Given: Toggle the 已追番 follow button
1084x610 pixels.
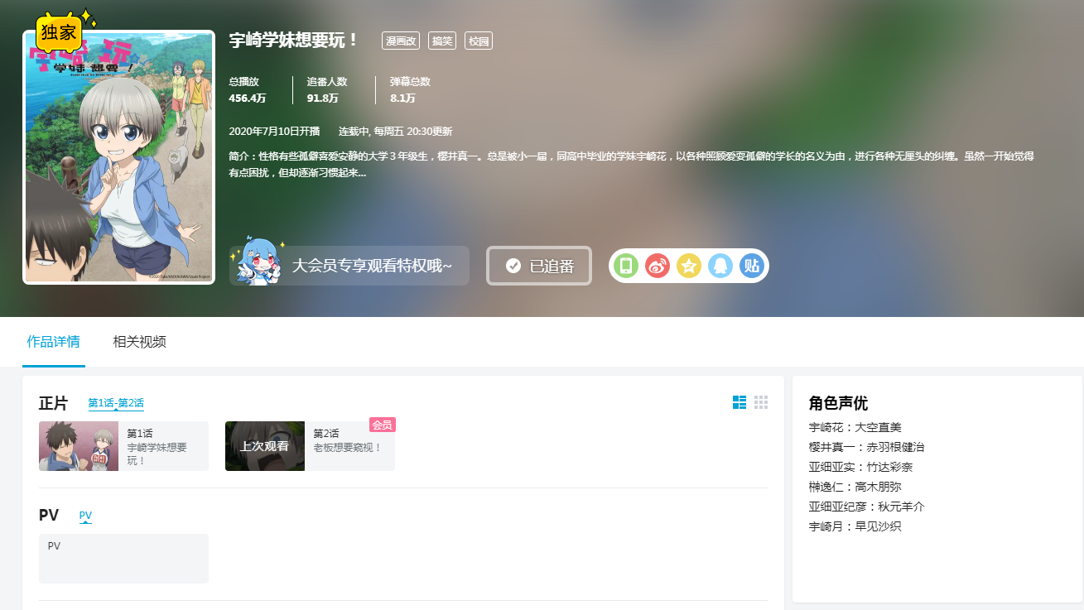Looking at the screenshot, I should [539, 266].
